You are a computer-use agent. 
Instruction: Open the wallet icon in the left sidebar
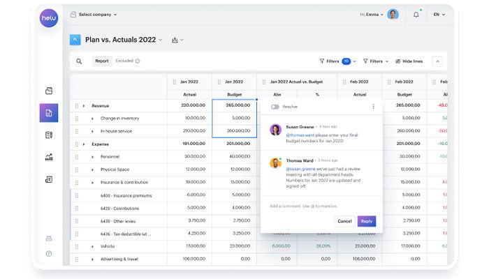pos(49,90)
